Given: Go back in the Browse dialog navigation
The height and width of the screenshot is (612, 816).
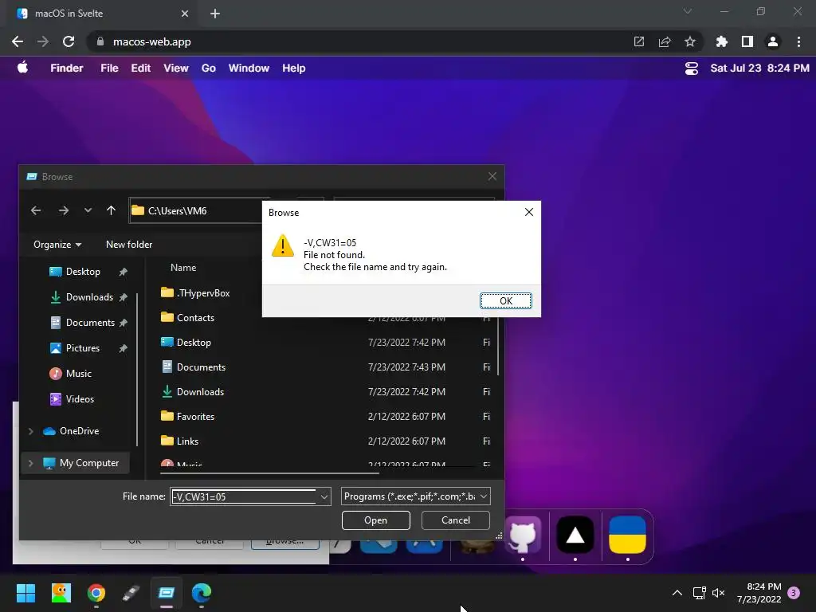Looking at the screenshot, I should tap(36, 210).
